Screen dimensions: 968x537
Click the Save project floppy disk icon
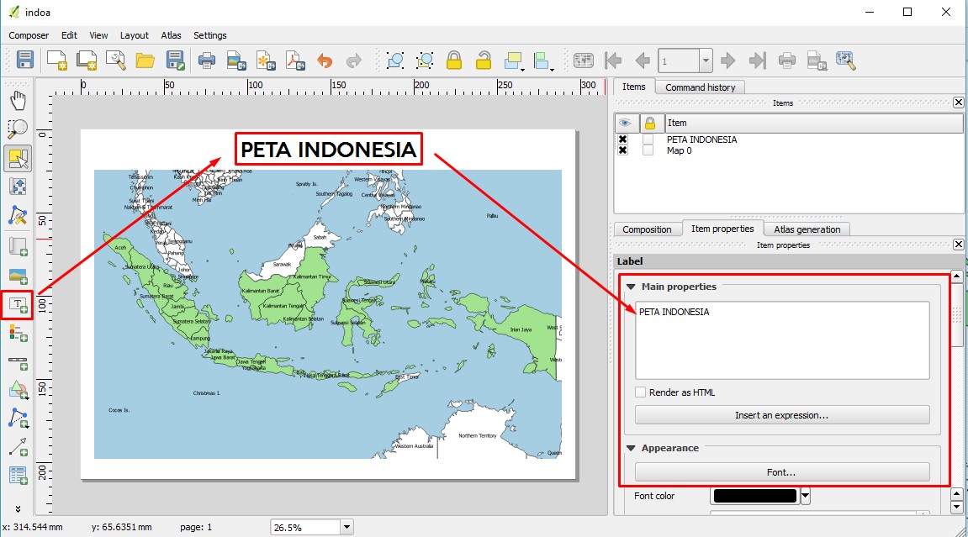tap(23, 60)
